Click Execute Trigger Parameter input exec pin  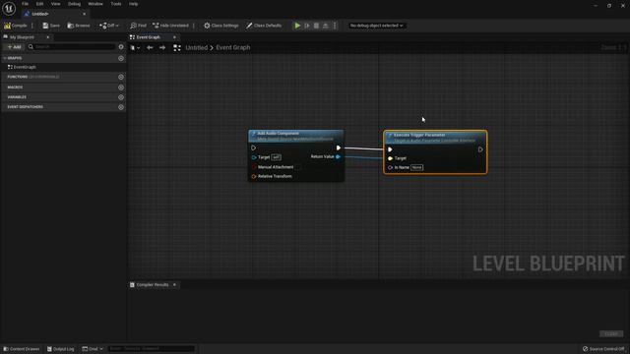pos(390,149)
